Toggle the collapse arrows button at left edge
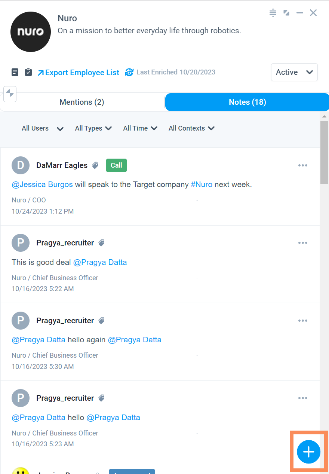The image size is (329, 474). (x=10, y=94)
